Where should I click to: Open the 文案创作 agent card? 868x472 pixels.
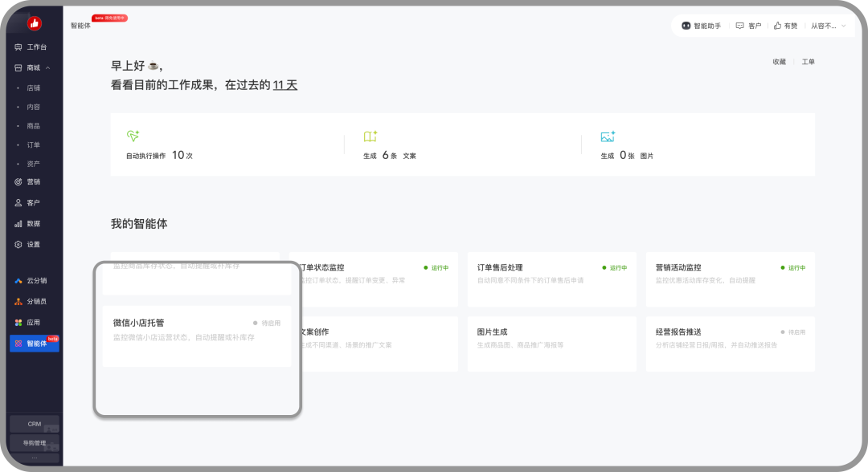379,344
